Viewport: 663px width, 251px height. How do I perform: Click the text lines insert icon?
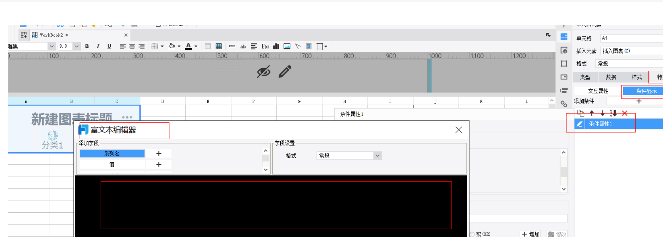tap(254, 46)
